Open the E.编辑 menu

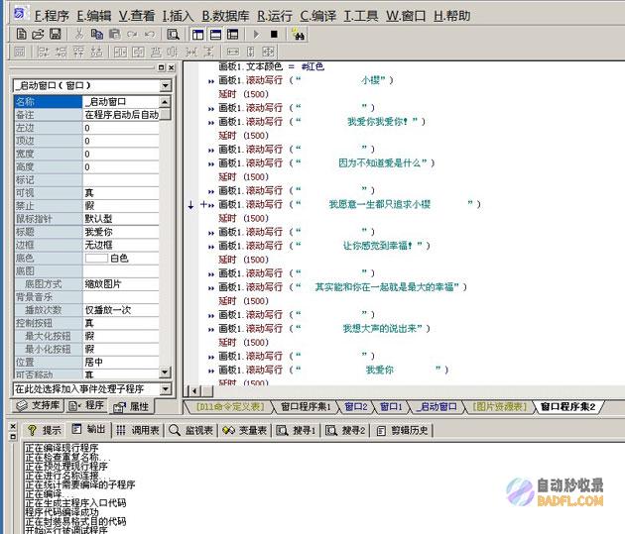pos(94,16)
